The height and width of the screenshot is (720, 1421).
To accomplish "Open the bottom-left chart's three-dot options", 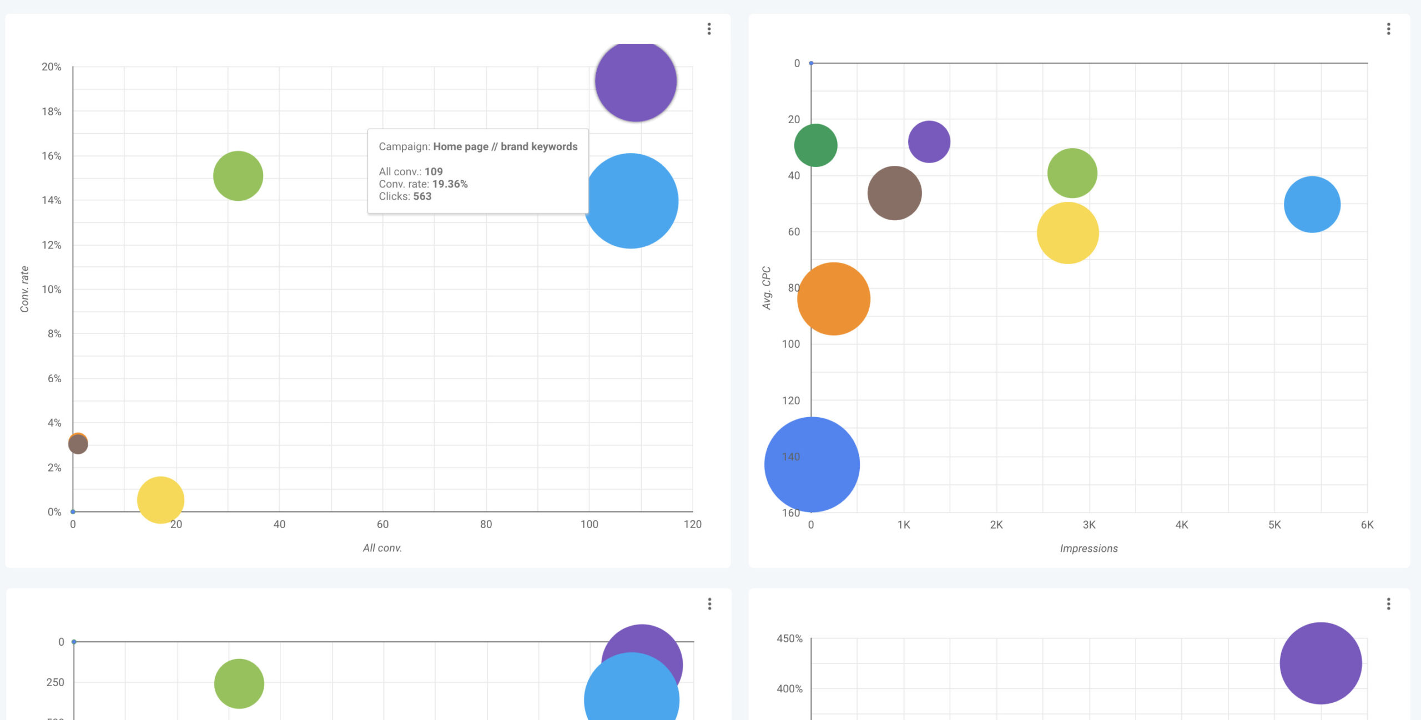I will pyautogui.click(x=709, y=604).
